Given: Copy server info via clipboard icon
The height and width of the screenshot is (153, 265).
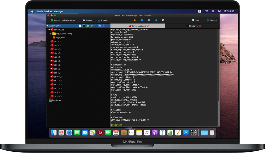Looking at the screenshot, I should click(x=80, y=26).
